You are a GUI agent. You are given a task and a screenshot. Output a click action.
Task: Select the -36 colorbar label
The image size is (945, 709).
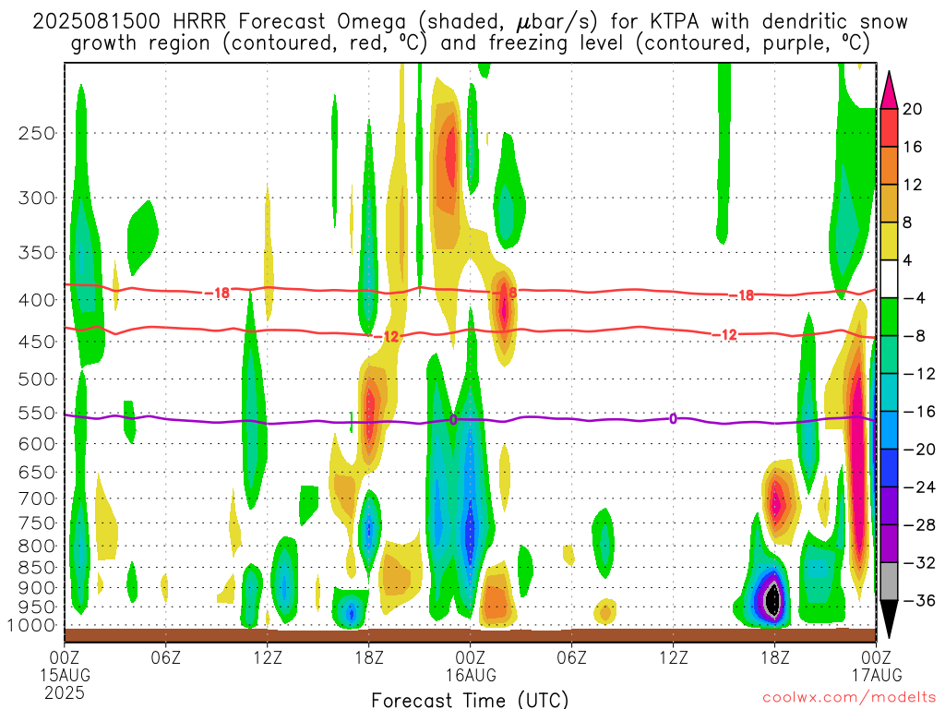(x=919, y=600)
